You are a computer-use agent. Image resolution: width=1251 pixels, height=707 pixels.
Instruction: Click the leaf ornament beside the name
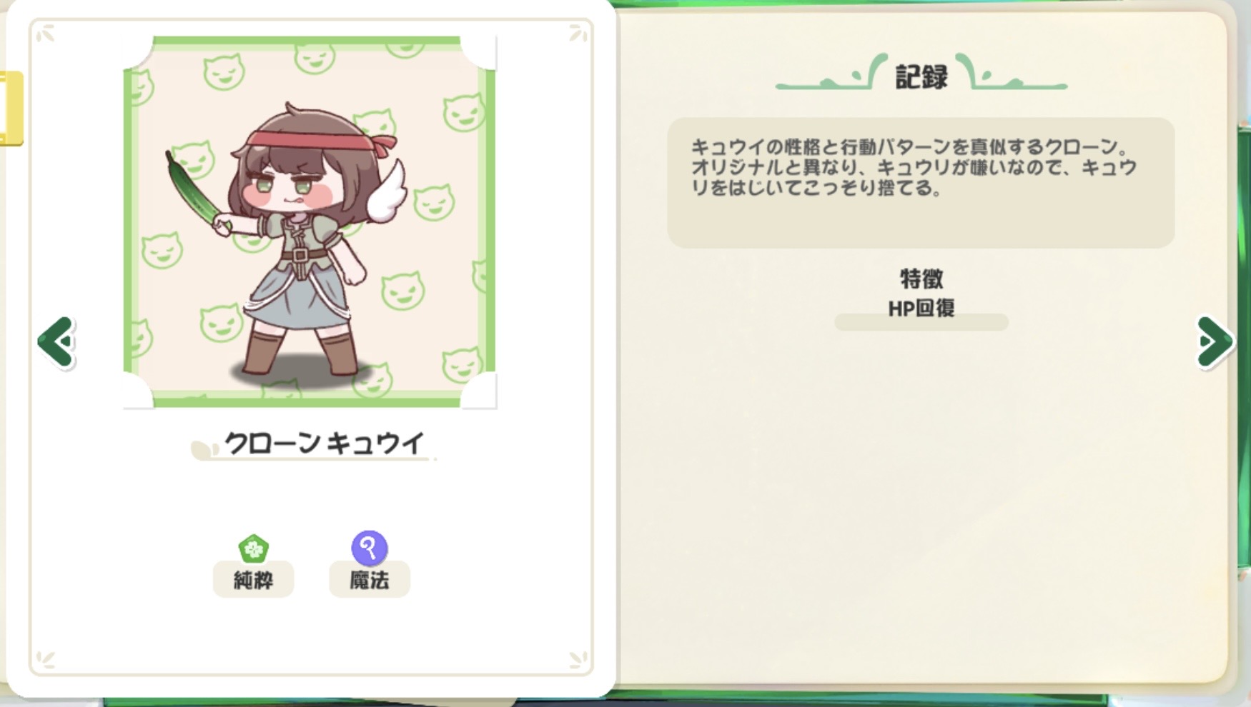[x=204, y=449]
